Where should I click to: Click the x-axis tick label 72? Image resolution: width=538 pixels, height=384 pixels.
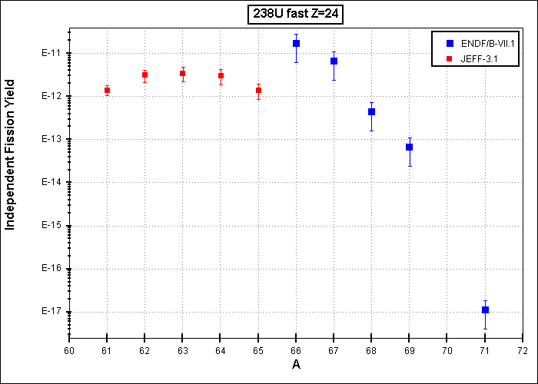click(x=522, y=351)
